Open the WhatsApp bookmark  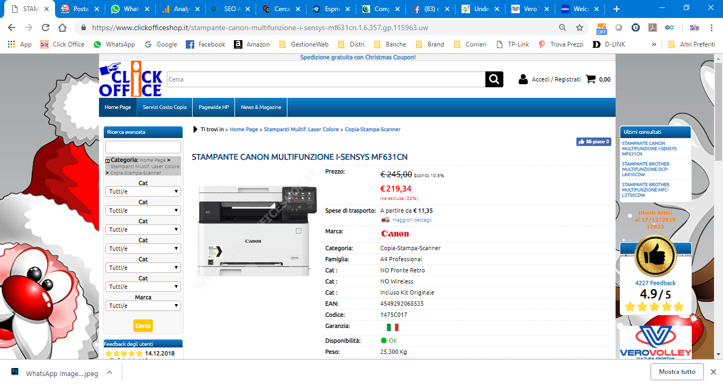click(114, 44)
